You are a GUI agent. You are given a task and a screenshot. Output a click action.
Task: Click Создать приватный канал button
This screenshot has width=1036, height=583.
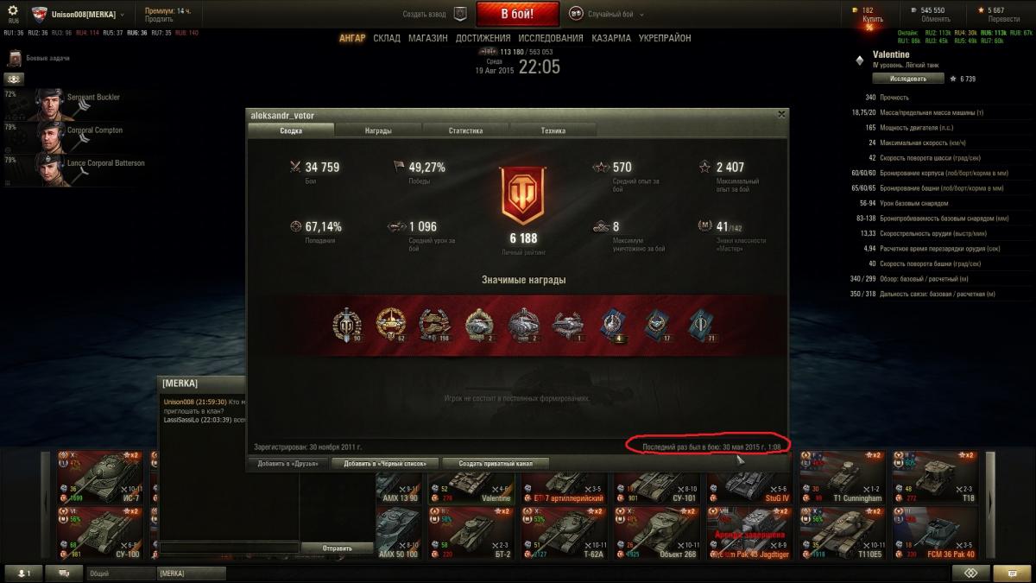click(496, 464)
